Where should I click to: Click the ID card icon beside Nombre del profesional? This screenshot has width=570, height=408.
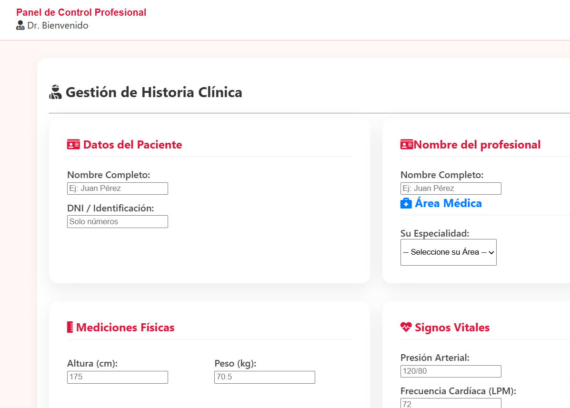pos(407,145)
